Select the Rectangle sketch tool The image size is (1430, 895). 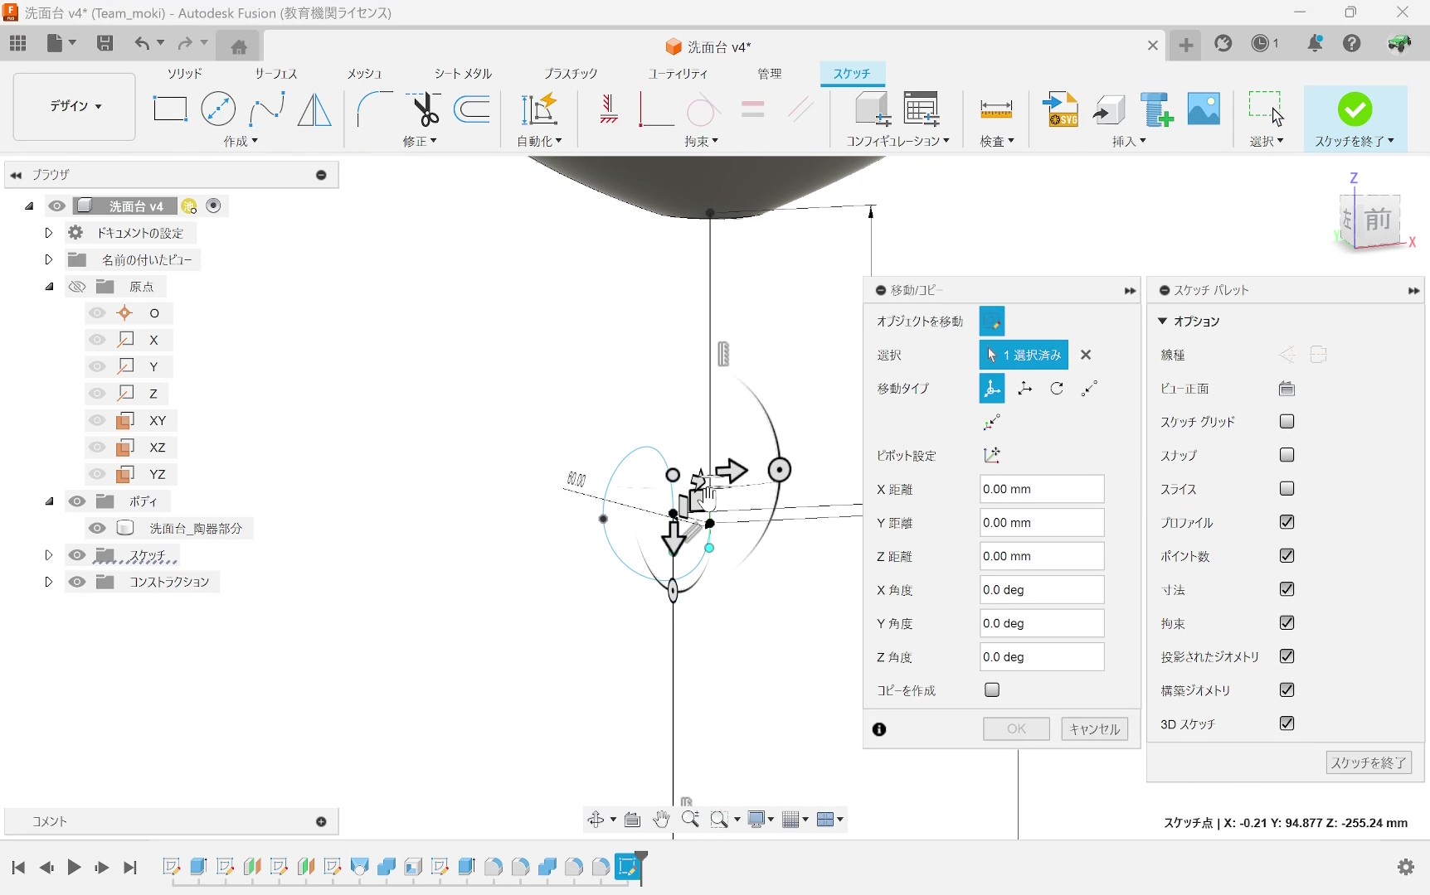[169, 109]
